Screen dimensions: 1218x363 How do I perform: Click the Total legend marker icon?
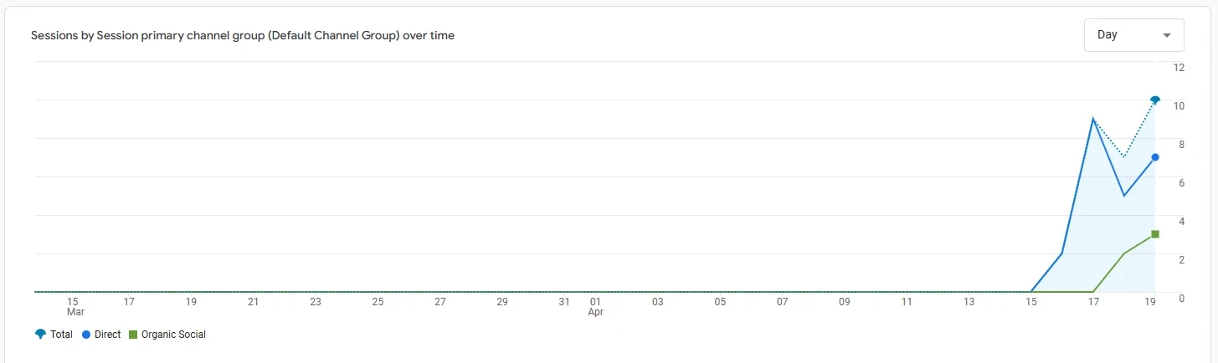(40, 335)
